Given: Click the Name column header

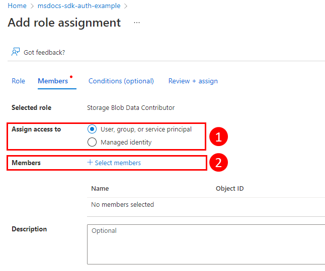Looking at the screenshot, I should click(x=100, y=188).
